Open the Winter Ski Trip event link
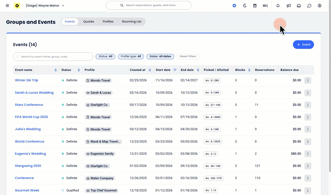The image size is (331, 195). (x=26, y=80)
